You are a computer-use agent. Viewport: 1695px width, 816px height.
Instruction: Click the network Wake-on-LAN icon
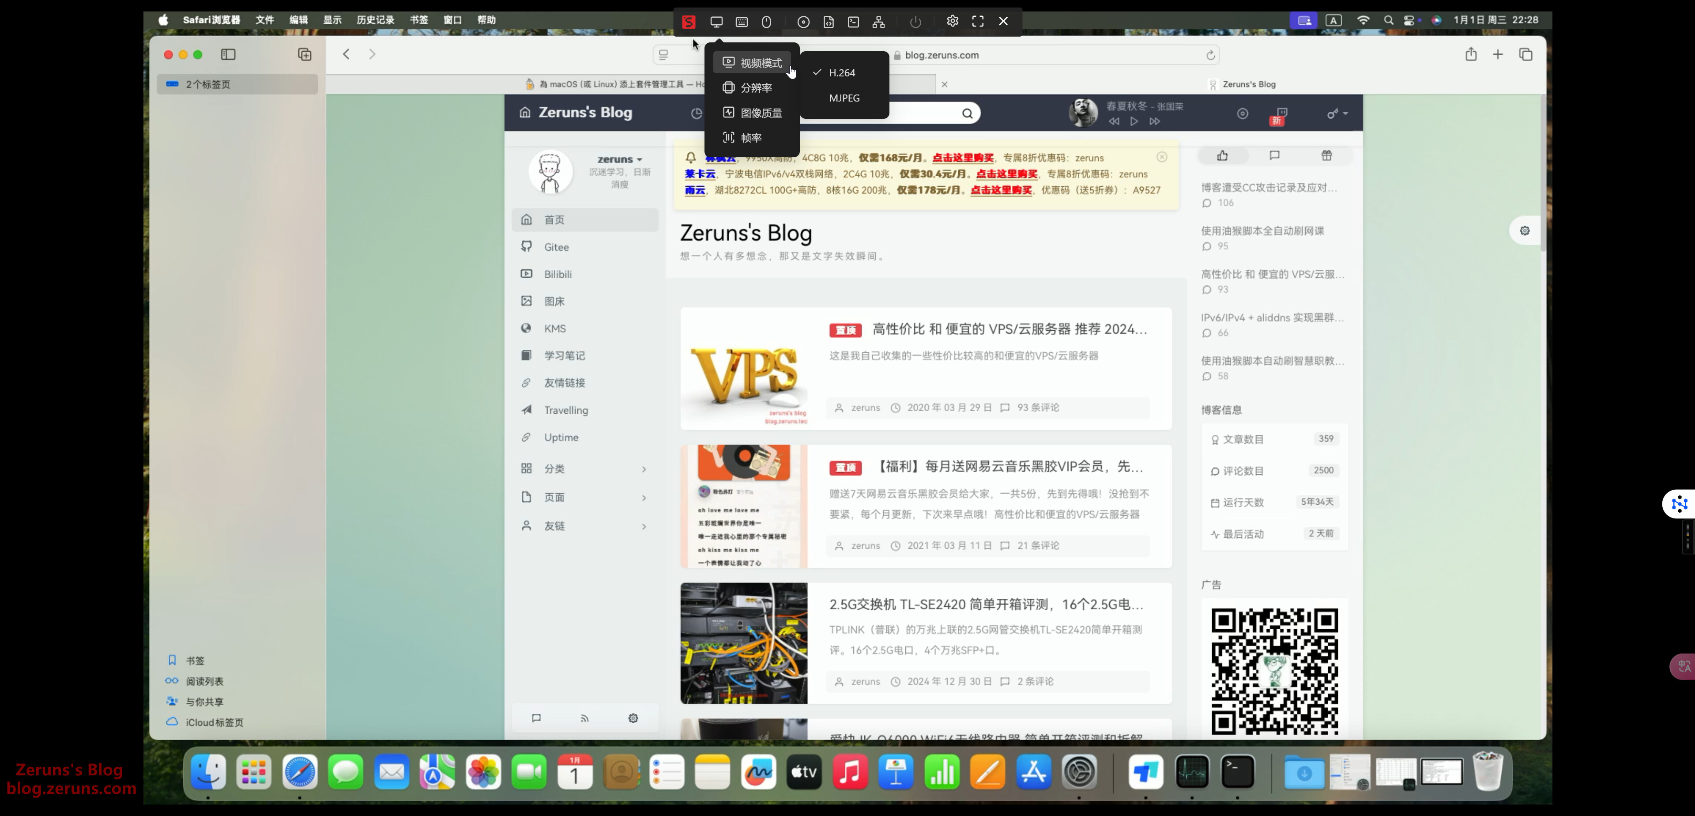click(878, 22)
